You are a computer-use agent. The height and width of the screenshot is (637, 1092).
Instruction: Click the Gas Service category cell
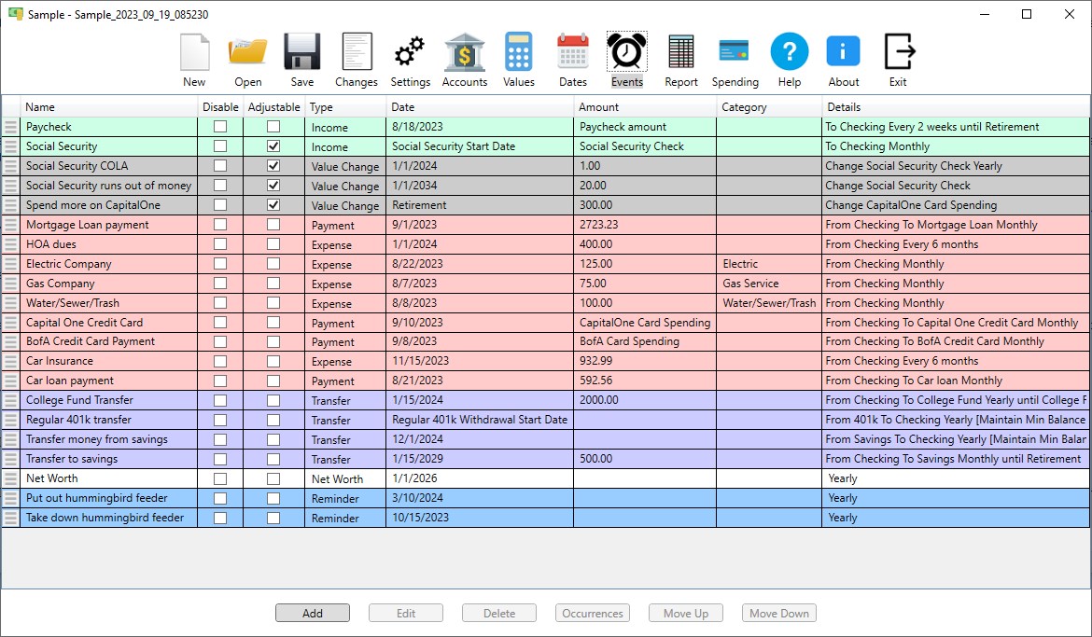769,284
